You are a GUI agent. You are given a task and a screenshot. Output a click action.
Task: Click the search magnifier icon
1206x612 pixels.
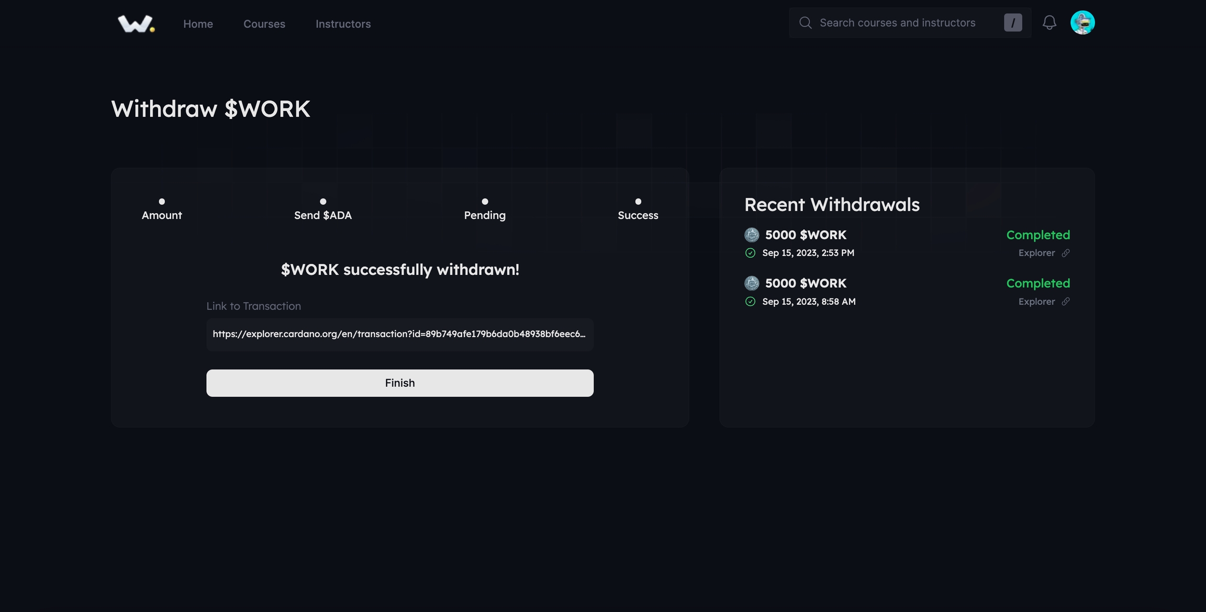pos(806,23)
